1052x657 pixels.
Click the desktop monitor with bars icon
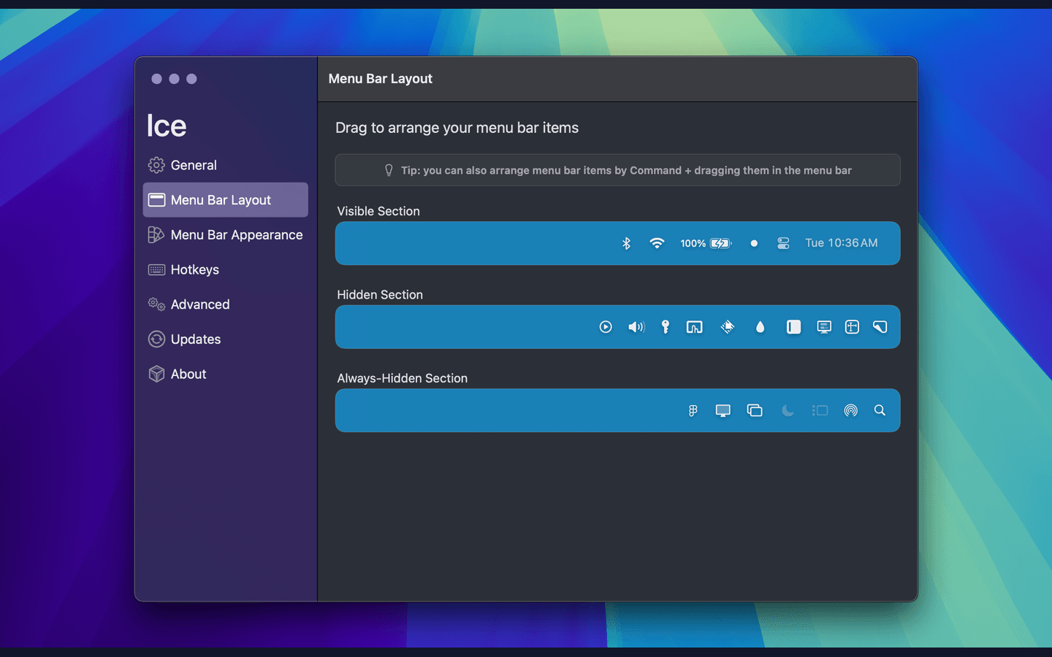(x=824, y=327)
